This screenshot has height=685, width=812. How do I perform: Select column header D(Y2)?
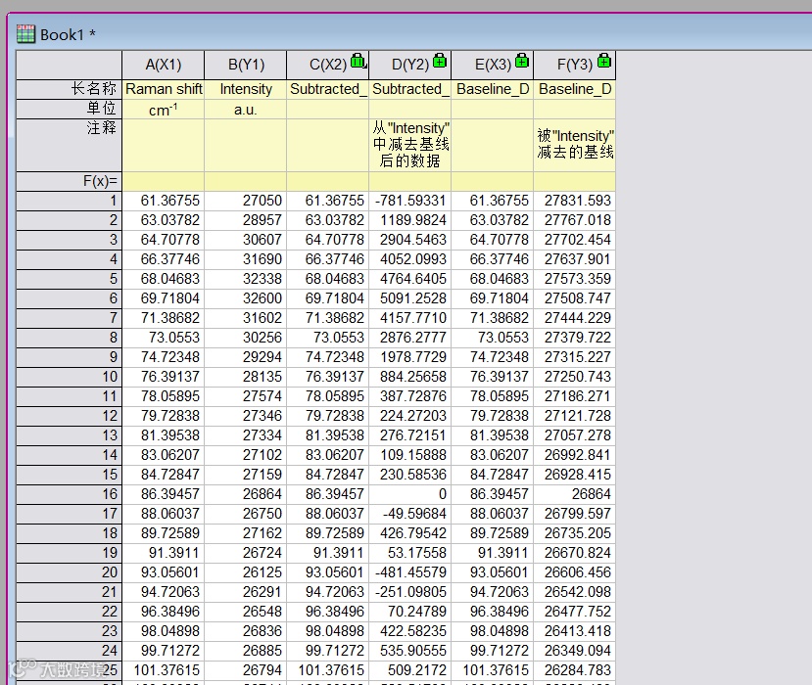point(410,65)
